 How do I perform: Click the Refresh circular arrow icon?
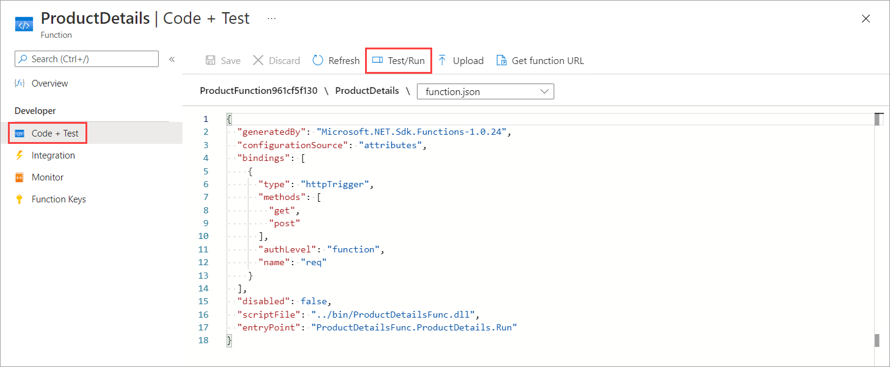coord(318,60)
